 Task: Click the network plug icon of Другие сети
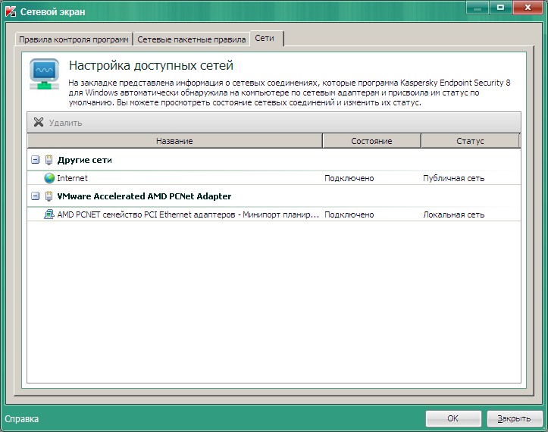pos(49,160)
